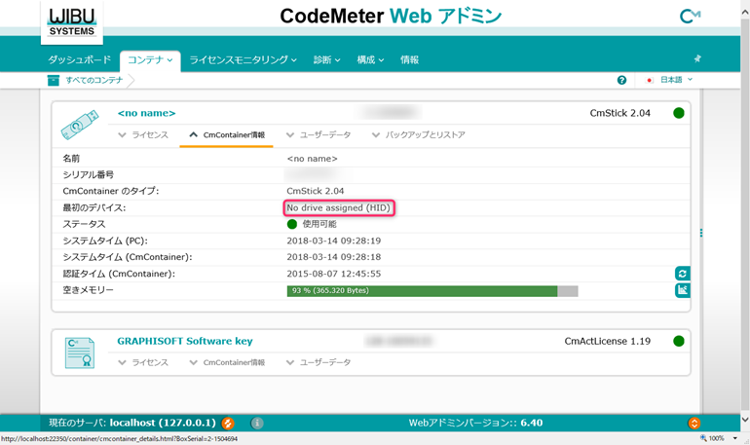Click the CmStick 2.04 label in card header
Screen dimensions: 750x445
pyautogui.click(x=619, y=113)
